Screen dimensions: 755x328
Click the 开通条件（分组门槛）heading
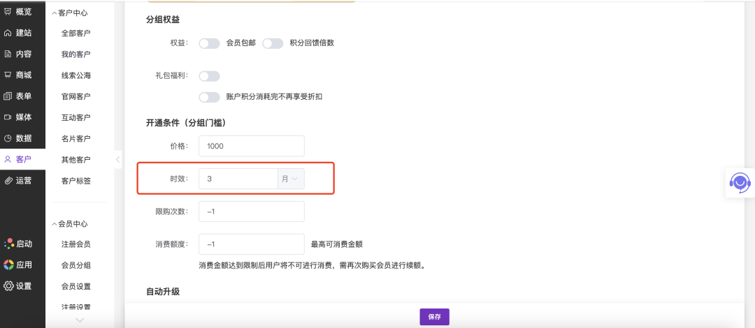click(x=187, y=123)
